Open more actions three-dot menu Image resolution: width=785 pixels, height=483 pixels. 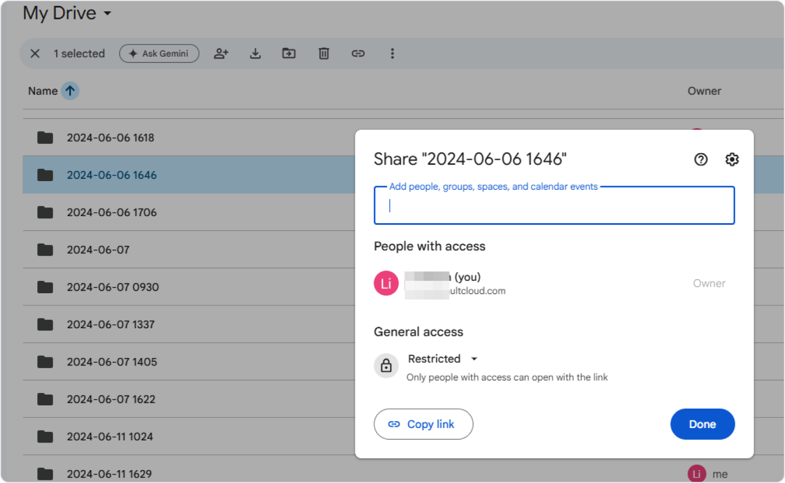point(392,53)
